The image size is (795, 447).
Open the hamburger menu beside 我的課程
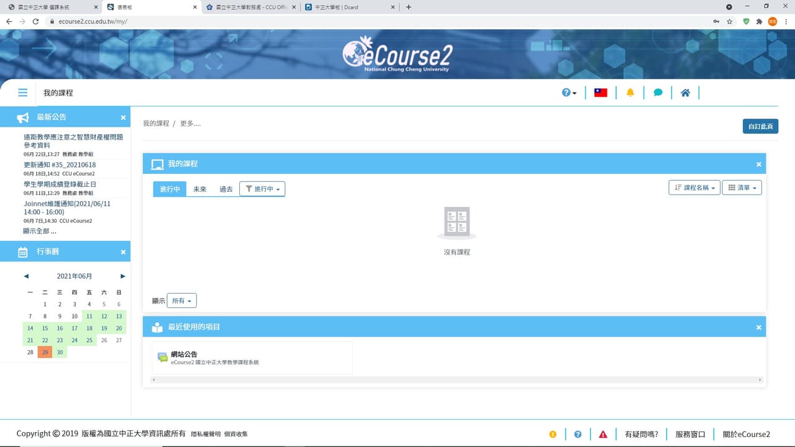[x=22, y=92]
